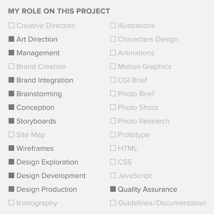Uncheck the Brand Integration box

[x=11, y=80]
